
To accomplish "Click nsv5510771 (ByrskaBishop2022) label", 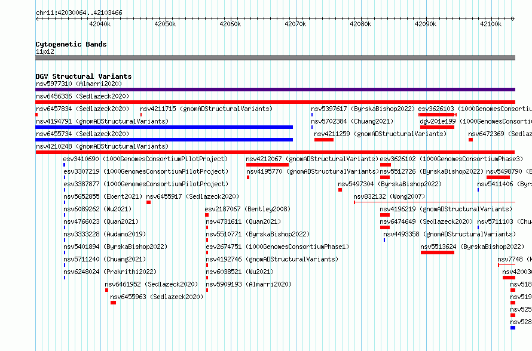I will (x=258, y=234).
